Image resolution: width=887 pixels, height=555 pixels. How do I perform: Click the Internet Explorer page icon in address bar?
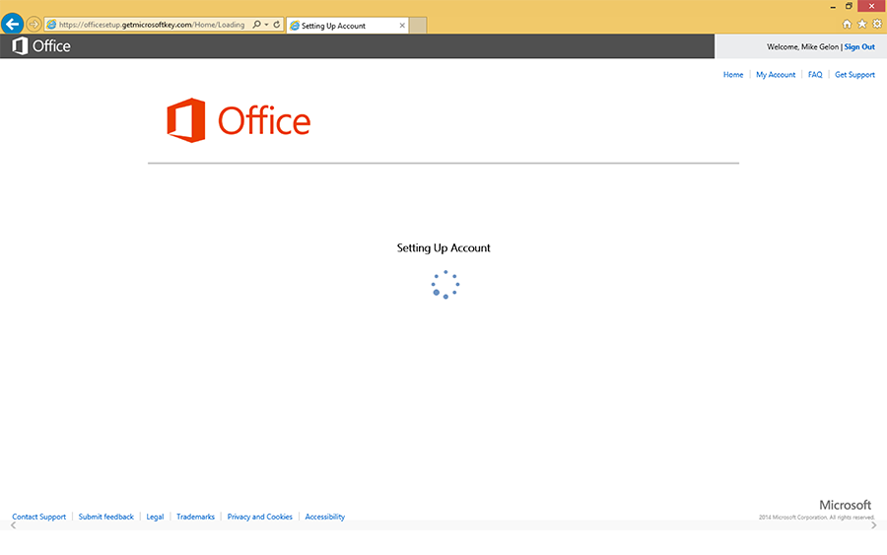(51, 25)
